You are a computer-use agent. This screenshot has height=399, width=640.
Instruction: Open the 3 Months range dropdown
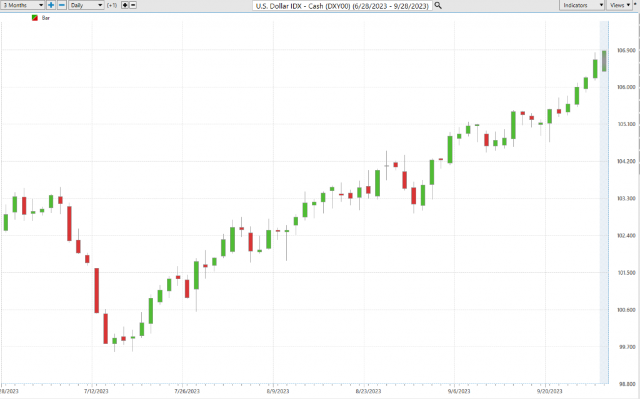tap(22, 5)
